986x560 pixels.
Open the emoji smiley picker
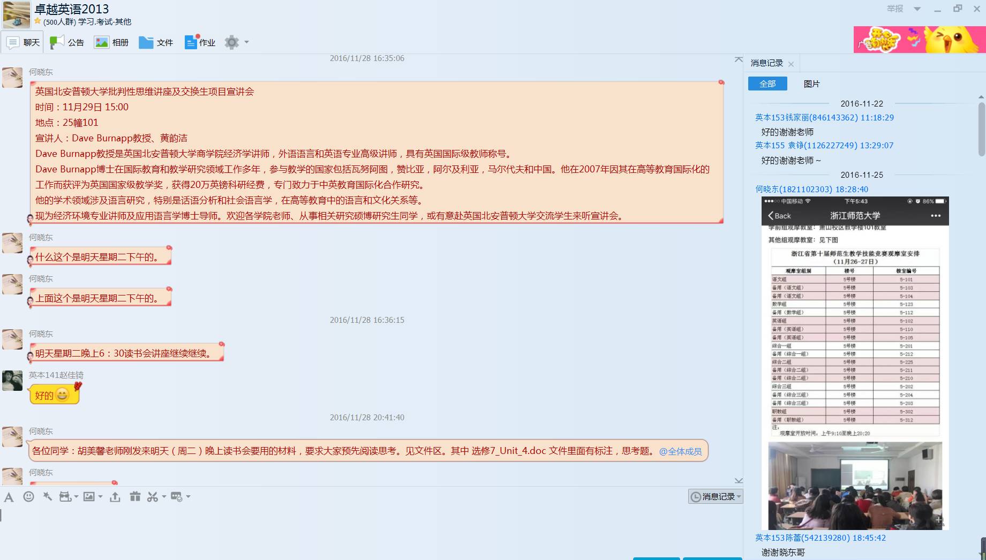pos(29,497)
